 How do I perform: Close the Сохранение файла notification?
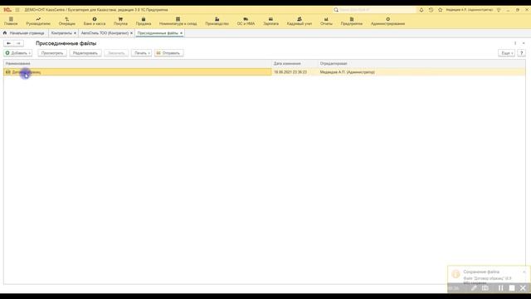(524, 272)
